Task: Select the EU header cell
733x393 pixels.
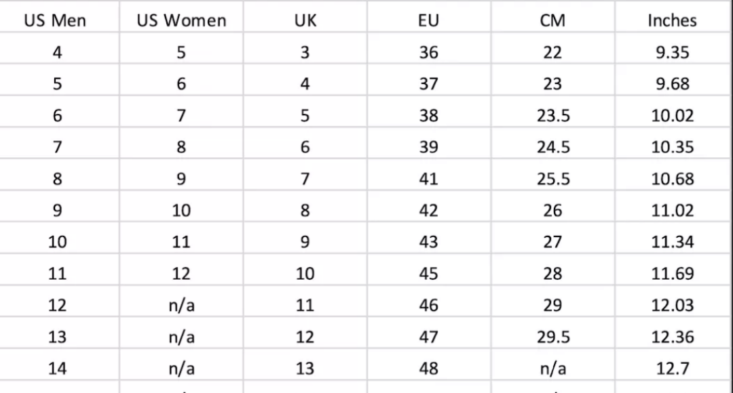Action: pos(428,20)
